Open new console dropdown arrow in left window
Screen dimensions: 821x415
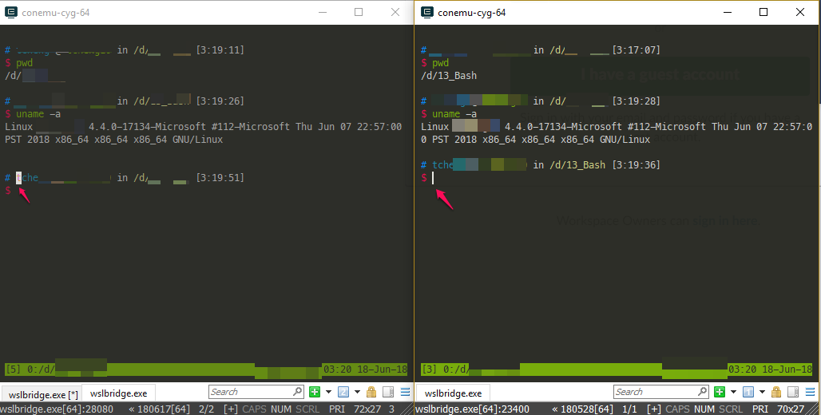(x=329, y=392)
